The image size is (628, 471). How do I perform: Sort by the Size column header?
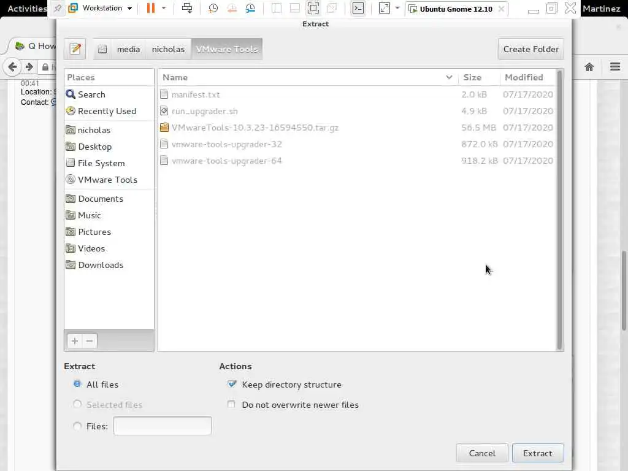coord(479,77)
